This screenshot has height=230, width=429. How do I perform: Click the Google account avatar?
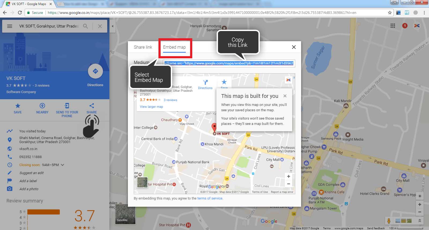(x=417, y=26)
